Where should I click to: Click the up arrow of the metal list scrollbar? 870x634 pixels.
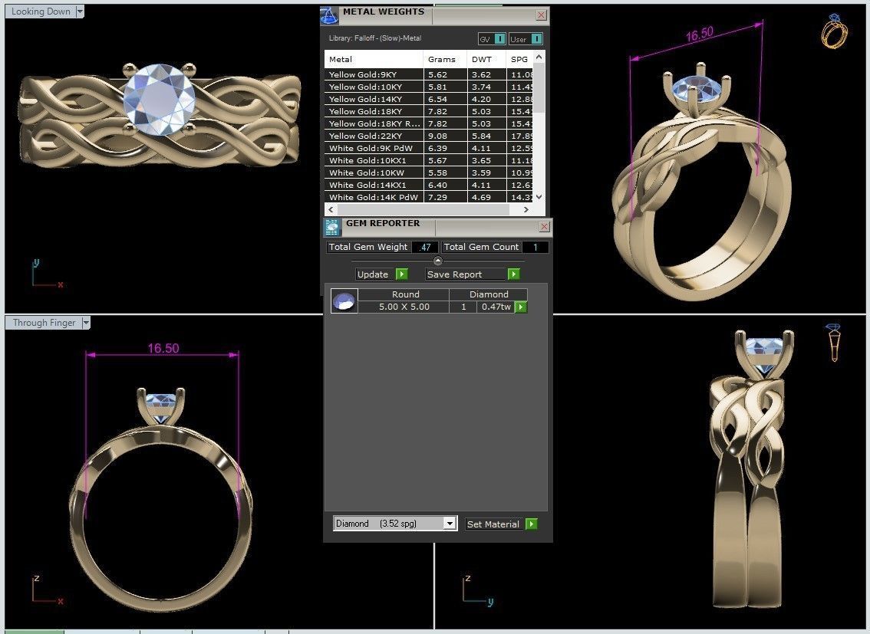(x=539, y=57)
